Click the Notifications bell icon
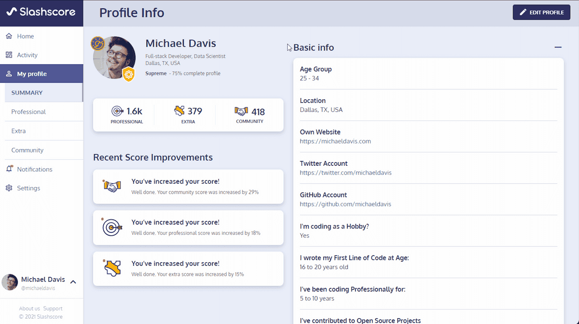 click(x=9, y=169)
